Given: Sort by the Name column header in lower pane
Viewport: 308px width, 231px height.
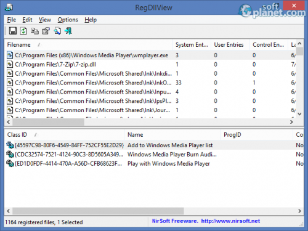Looking at the screenshot, I should (x=172, y=135).
